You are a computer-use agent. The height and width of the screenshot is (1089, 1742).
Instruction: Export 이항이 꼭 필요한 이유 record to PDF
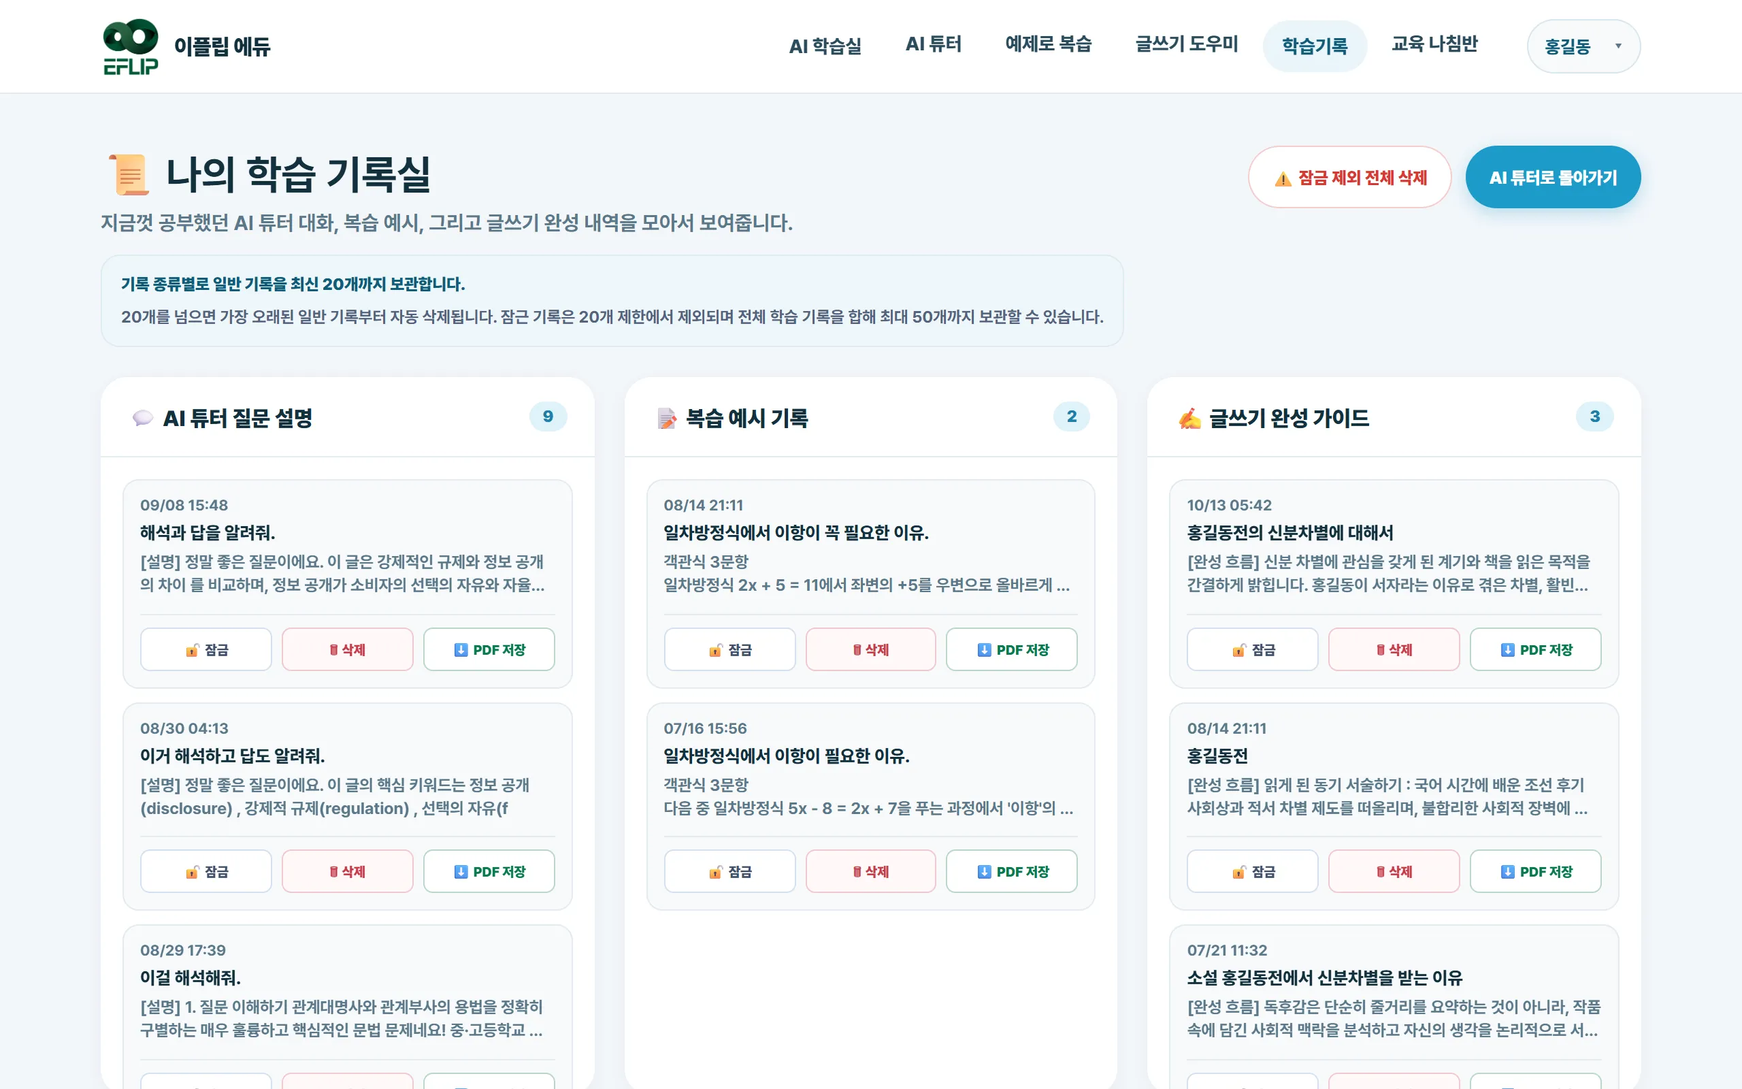coord(1011,649)
